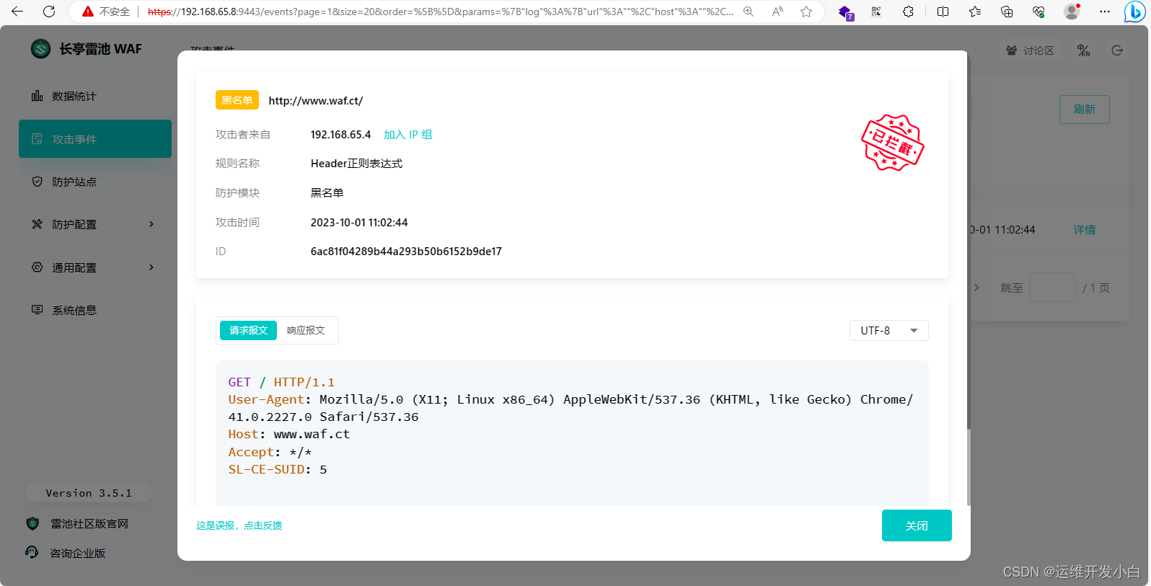Click the 黑名单 yellow tag

tap(237, 100)
